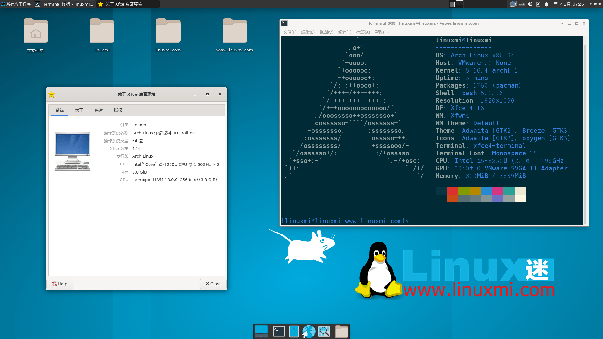Click the display settings icon in the tray

click(x=513, y=4)
